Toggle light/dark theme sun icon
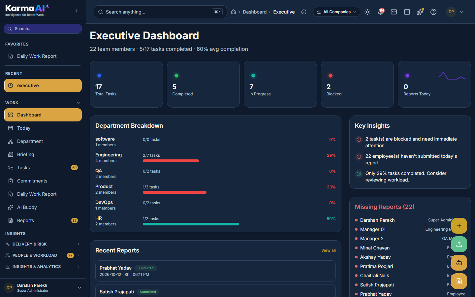 pyautogui.click(x=367, y=12)
